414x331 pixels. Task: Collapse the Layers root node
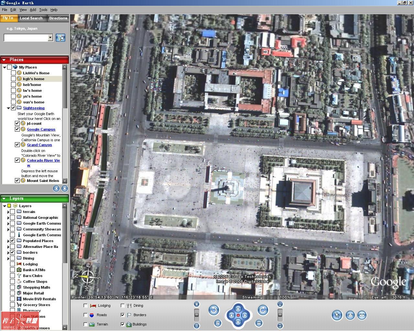5,206
